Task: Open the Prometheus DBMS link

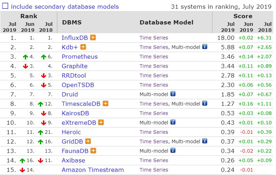Action: (80, 57)
